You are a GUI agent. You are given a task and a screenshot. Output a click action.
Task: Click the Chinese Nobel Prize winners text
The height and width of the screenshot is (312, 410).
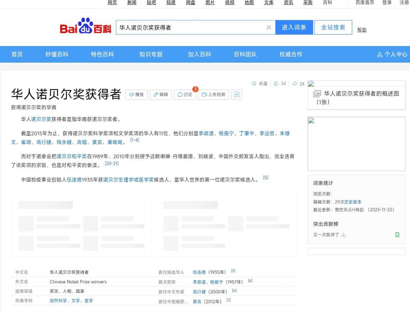(78, 282)
